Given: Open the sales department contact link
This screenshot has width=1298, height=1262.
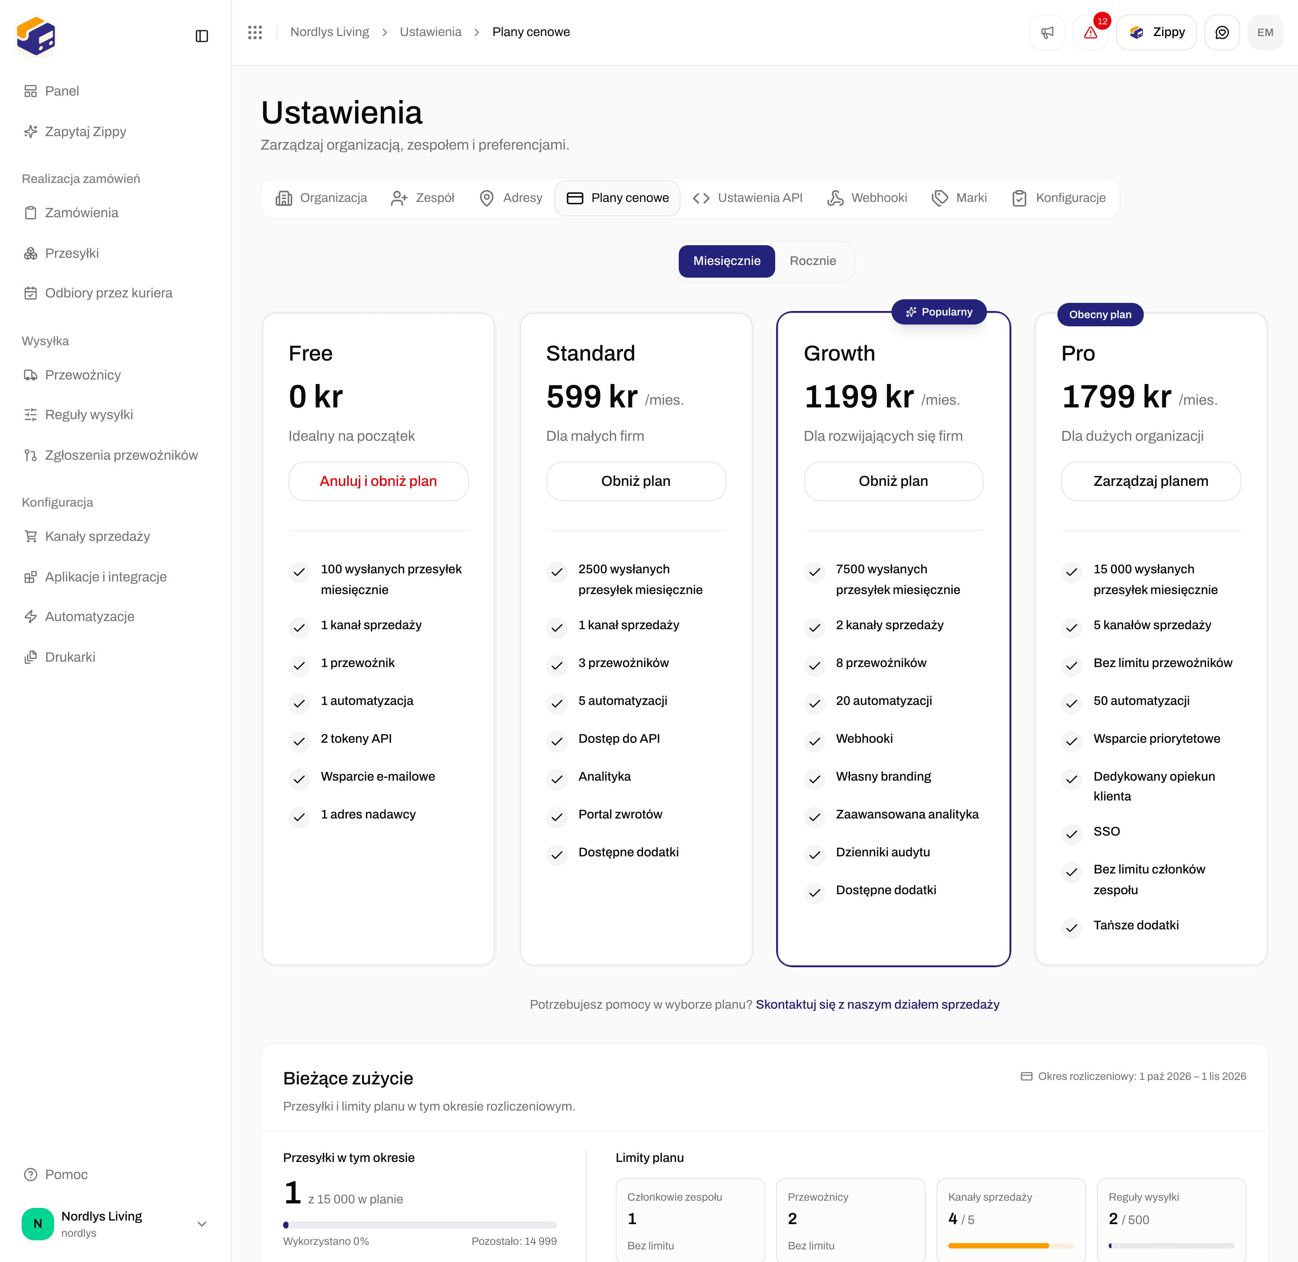Looking at the screenshot, I should point(877,1005).
